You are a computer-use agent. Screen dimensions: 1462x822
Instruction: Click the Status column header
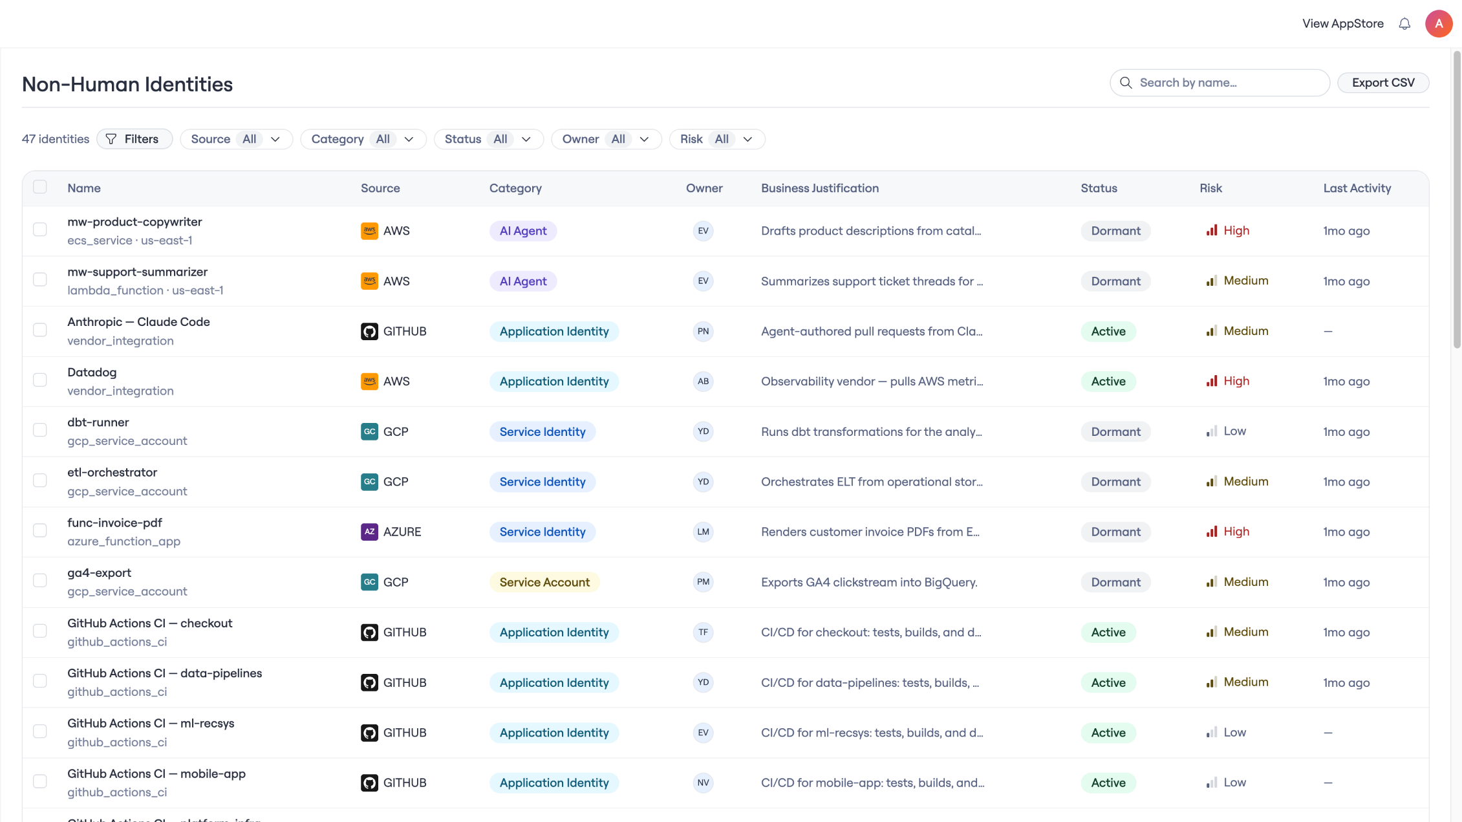(1099, 188)
